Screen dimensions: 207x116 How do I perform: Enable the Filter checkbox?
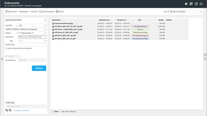point(52,111)
